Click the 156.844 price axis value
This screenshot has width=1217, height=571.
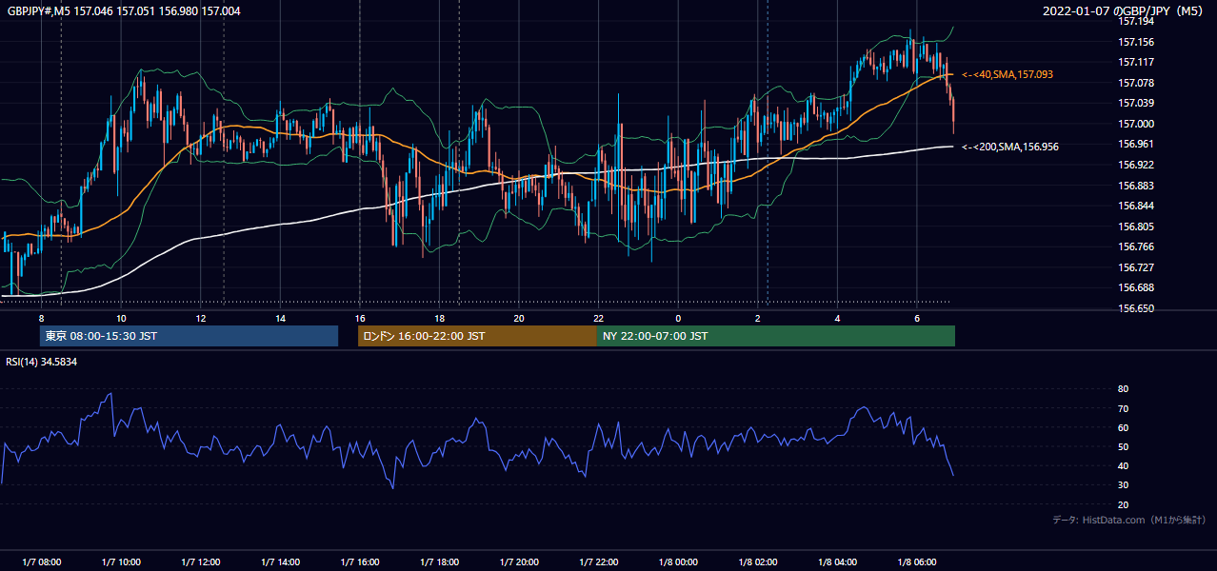pyautogui.click(x=1135, y=206)
